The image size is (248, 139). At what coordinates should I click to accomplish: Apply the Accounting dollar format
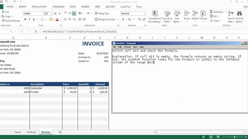click(x=123, y=19)
